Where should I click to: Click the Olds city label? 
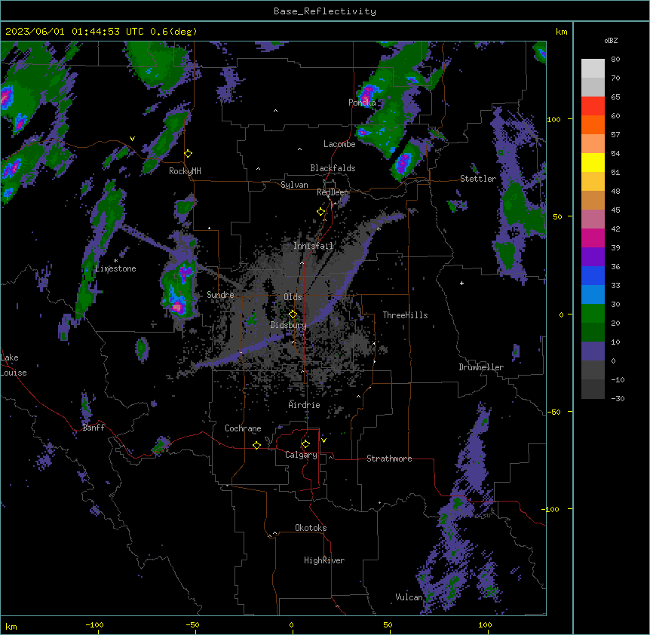click(293, 297)
